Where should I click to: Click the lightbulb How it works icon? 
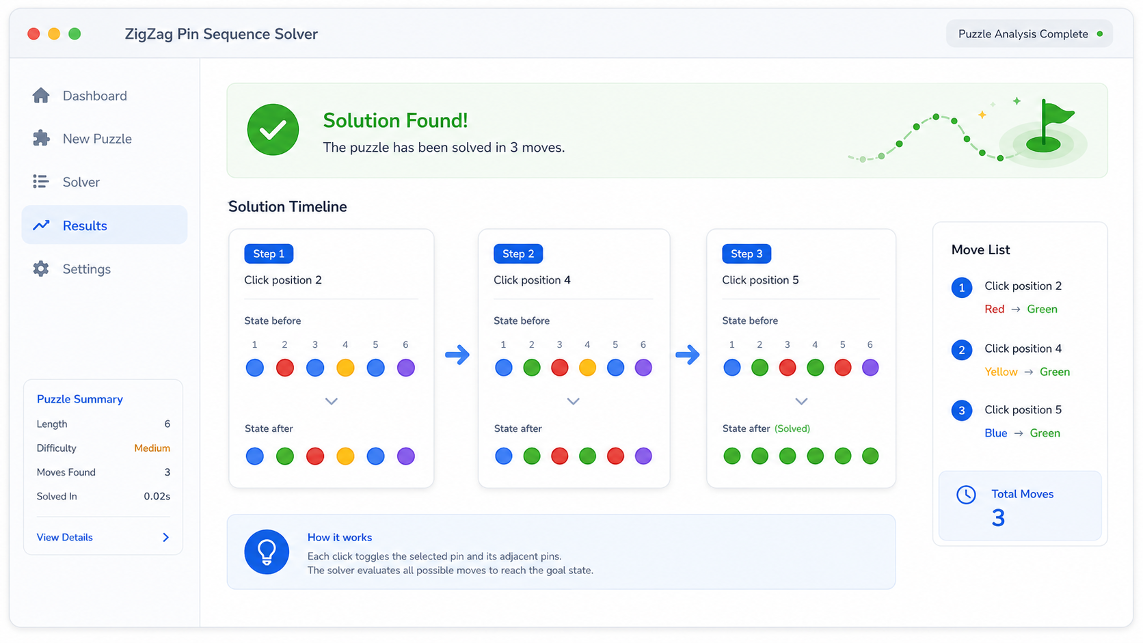[x=267, y=551]
